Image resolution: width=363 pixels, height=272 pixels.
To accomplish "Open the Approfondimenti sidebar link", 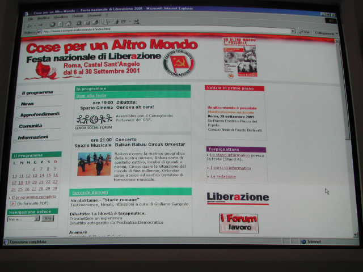I will coord(40,114).
